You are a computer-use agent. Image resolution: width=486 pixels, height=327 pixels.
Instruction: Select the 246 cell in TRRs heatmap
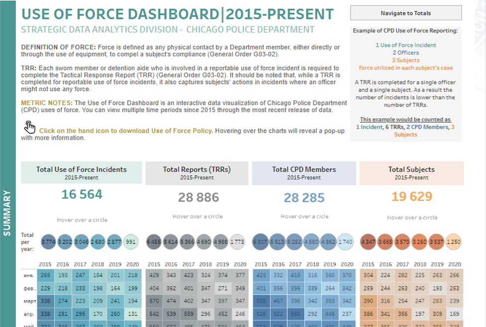(x=240, y=314)
